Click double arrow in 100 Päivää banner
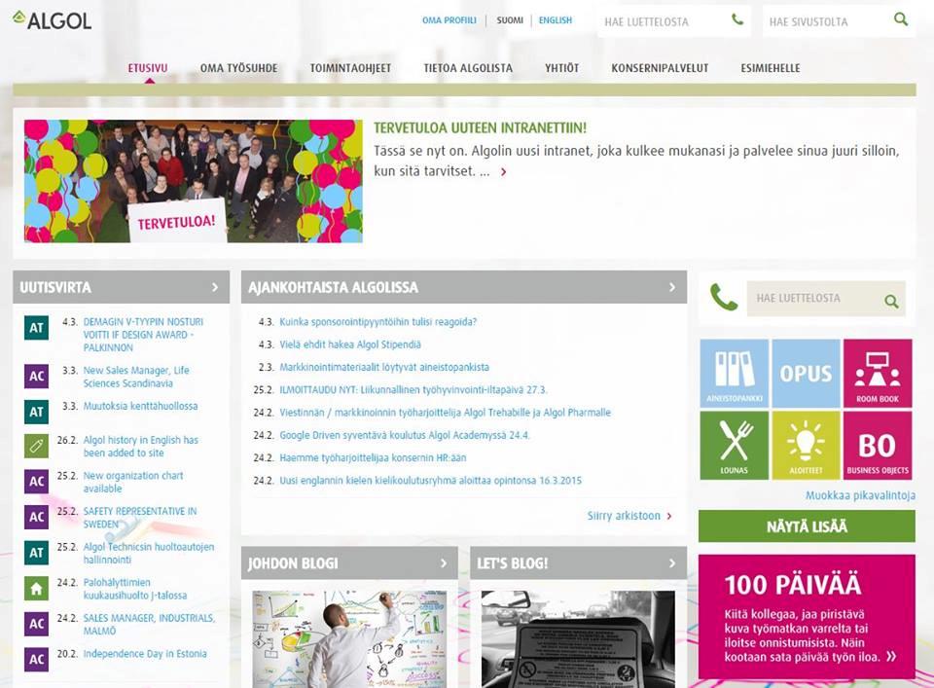The width and height of the screenshot is (934, 688). (891, 657)
